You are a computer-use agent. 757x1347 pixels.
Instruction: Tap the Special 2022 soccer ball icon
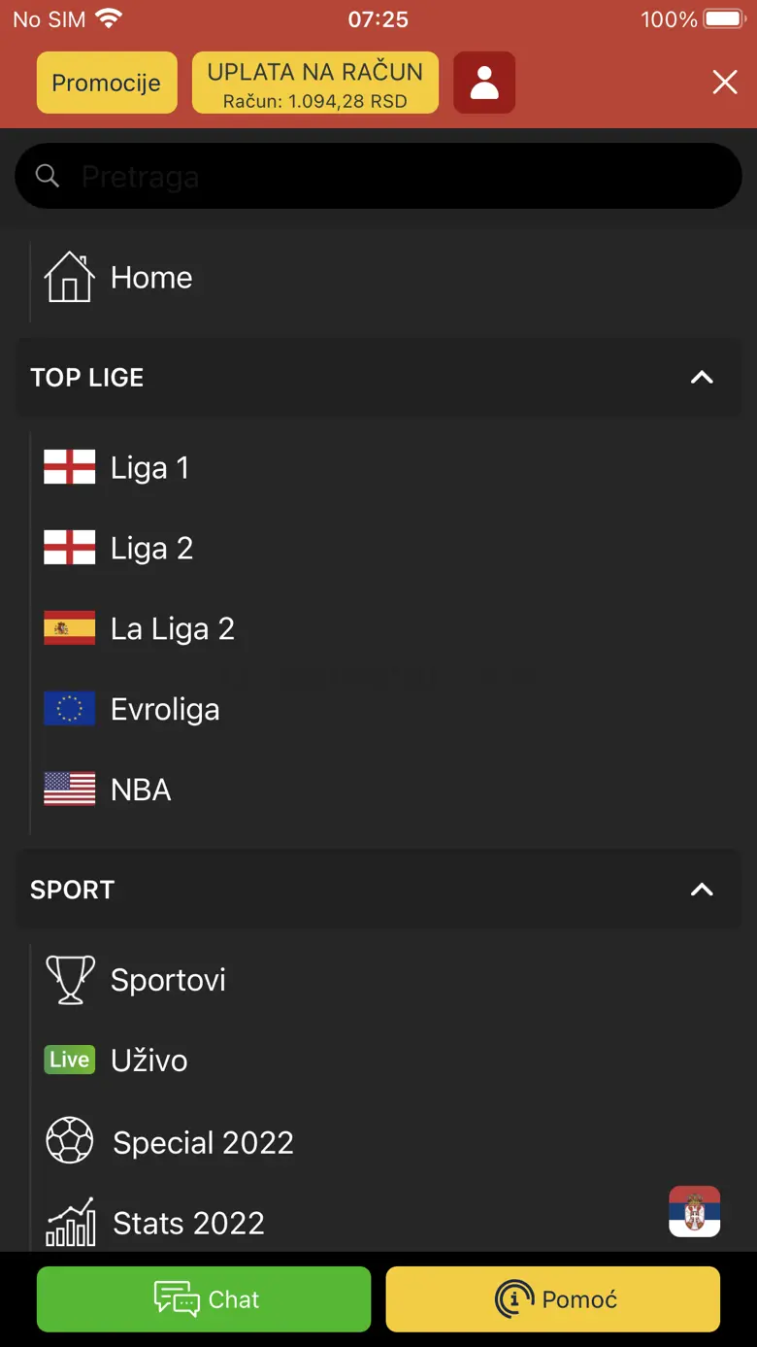click(70, 1141)
